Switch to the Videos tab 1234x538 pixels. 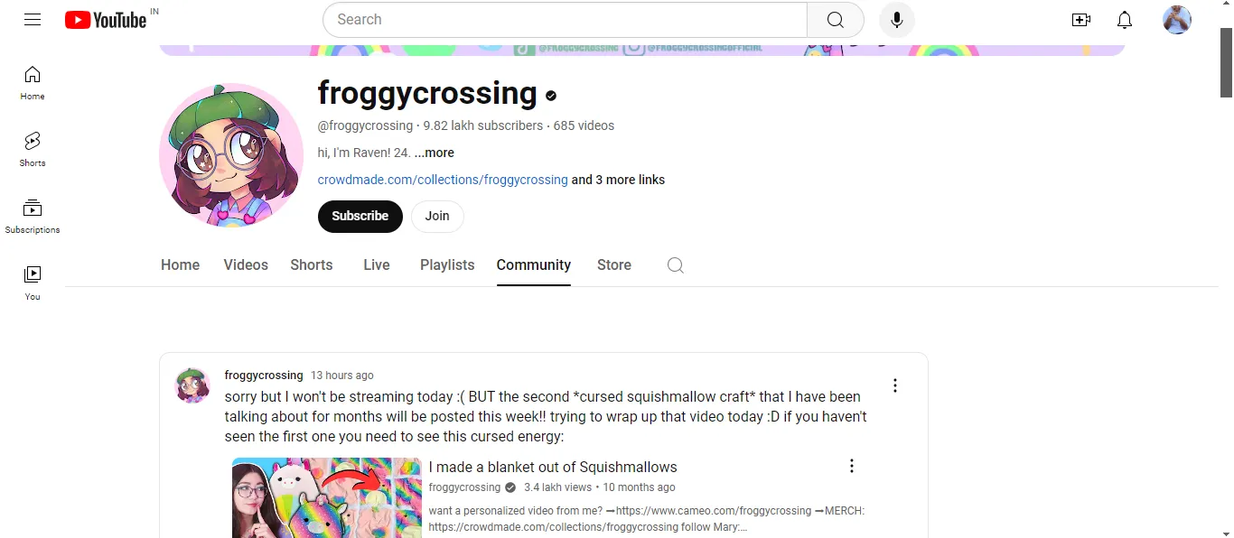pos(246,264)
